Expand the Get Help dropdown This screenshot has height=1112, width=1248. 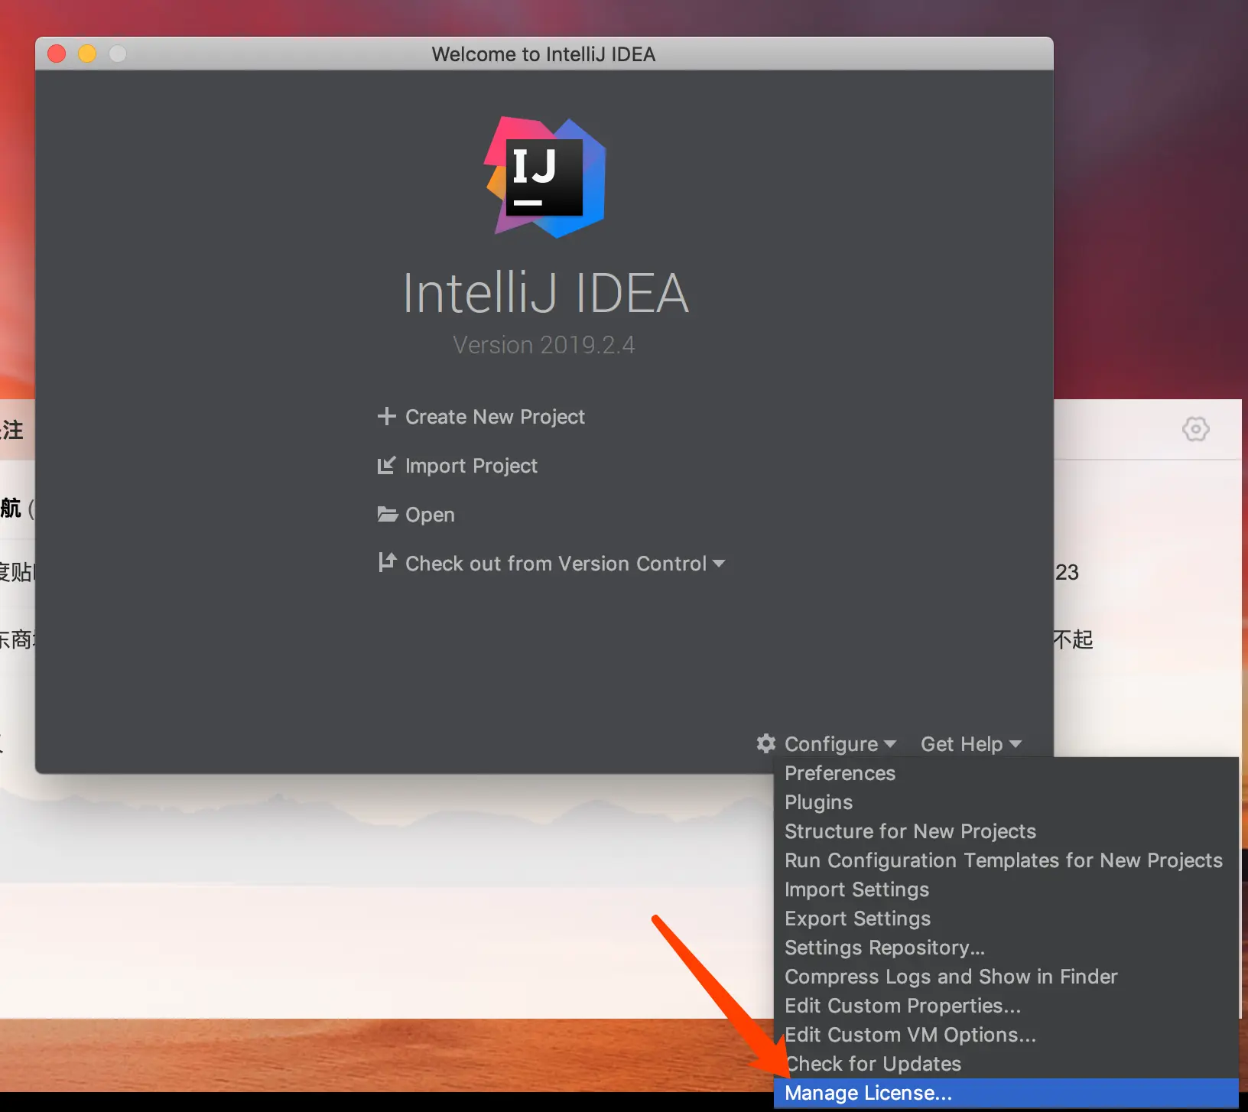click(x=971, y=744)
